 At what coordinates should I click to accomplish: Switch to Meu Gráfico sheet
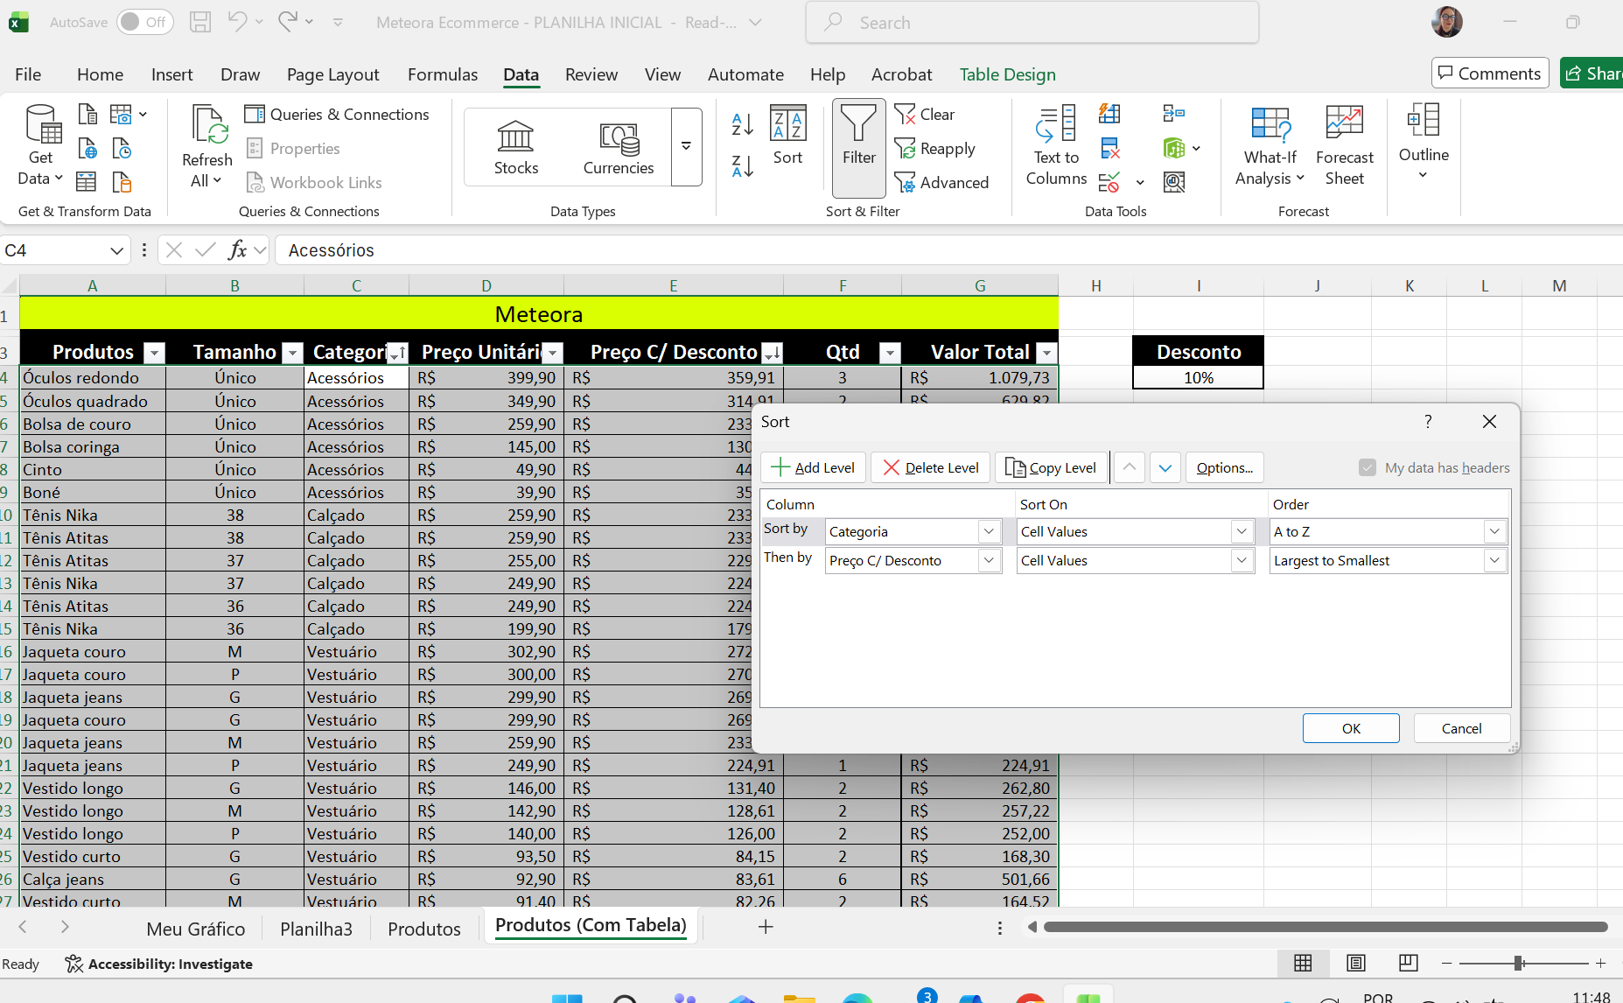pyautogui.click(x=196, y=929)
